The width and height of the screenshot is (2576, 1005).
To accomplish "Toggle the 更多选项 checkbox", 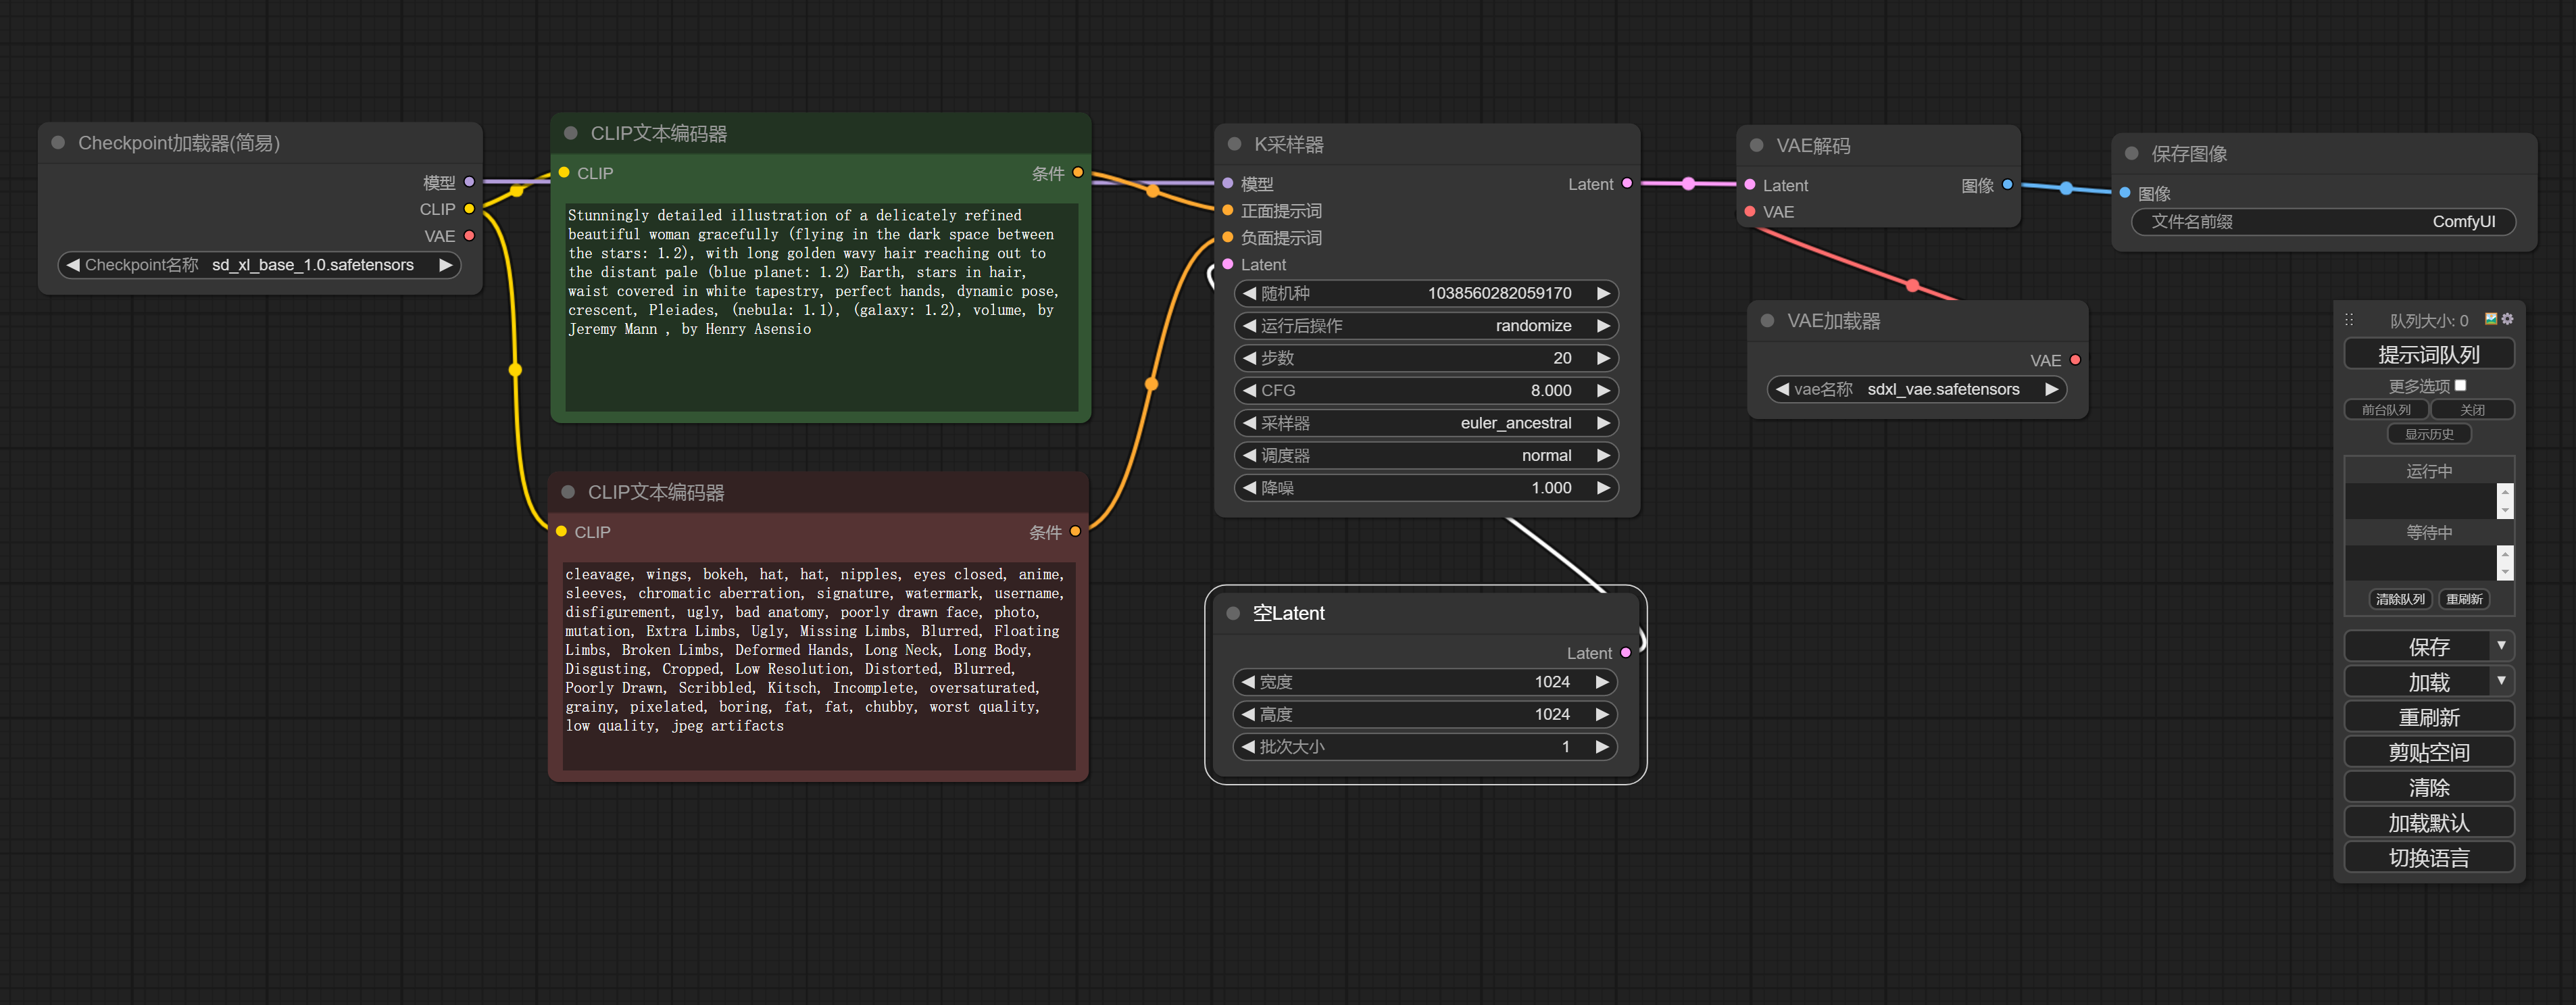I will (2460, 386).
